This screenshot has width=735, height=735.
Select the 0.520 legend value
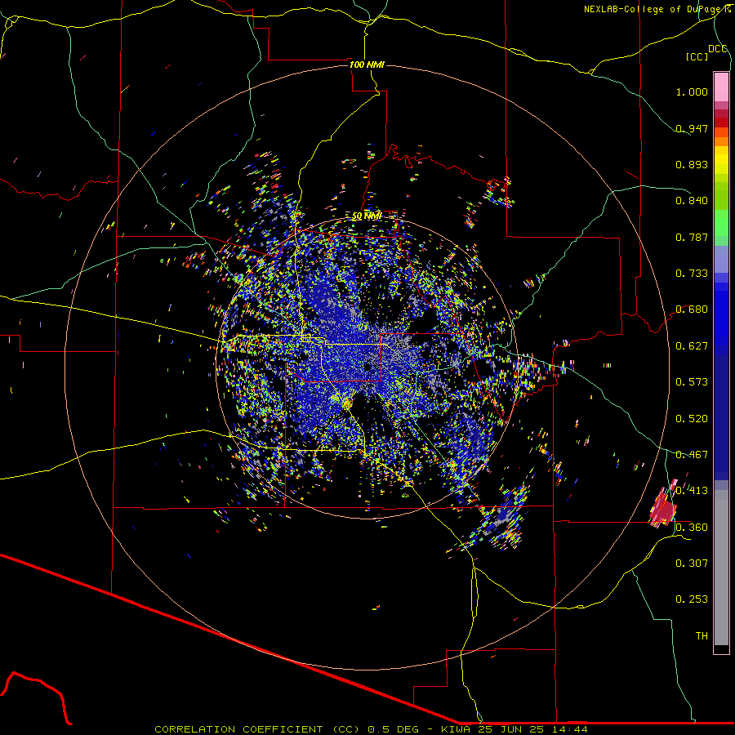coord(692,419)
